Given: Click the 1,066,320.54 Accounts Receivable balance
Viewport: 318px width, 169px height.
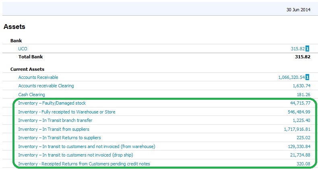Looking at the screenshot, I should (x=291, y=77).
